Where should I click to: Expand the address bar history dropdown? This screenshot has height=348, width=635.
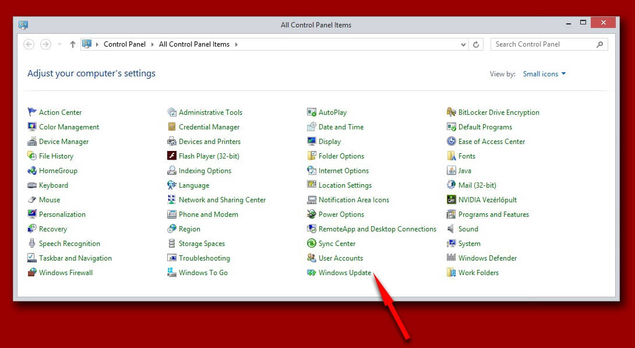463,44
